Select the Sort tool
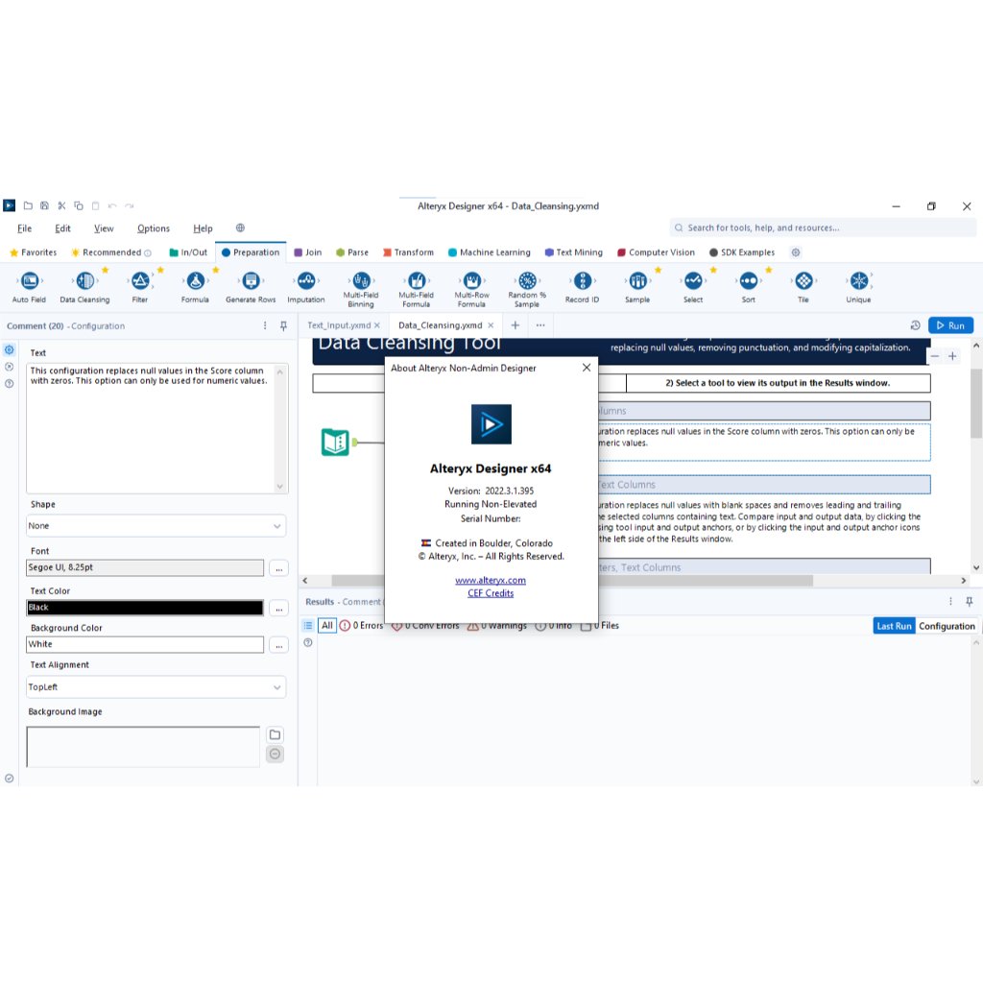983x983 pixels. point(749,288)
